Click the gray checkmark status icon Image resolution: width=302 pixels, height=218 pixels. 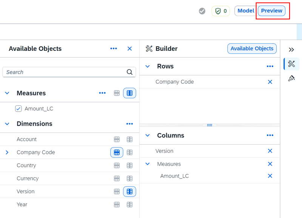(x=202, y=11)
